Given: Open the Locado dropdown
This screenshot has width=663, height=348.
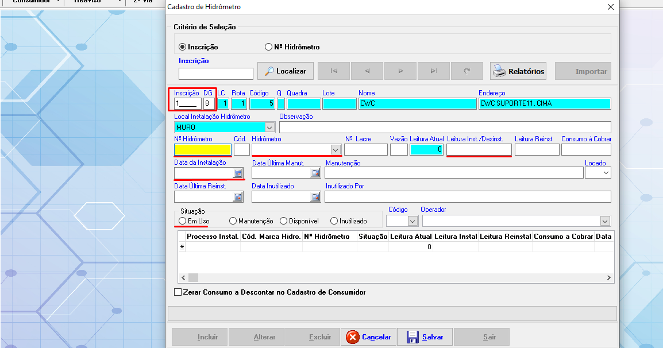Looking at the screenshot, I should [x=605, y=173].
